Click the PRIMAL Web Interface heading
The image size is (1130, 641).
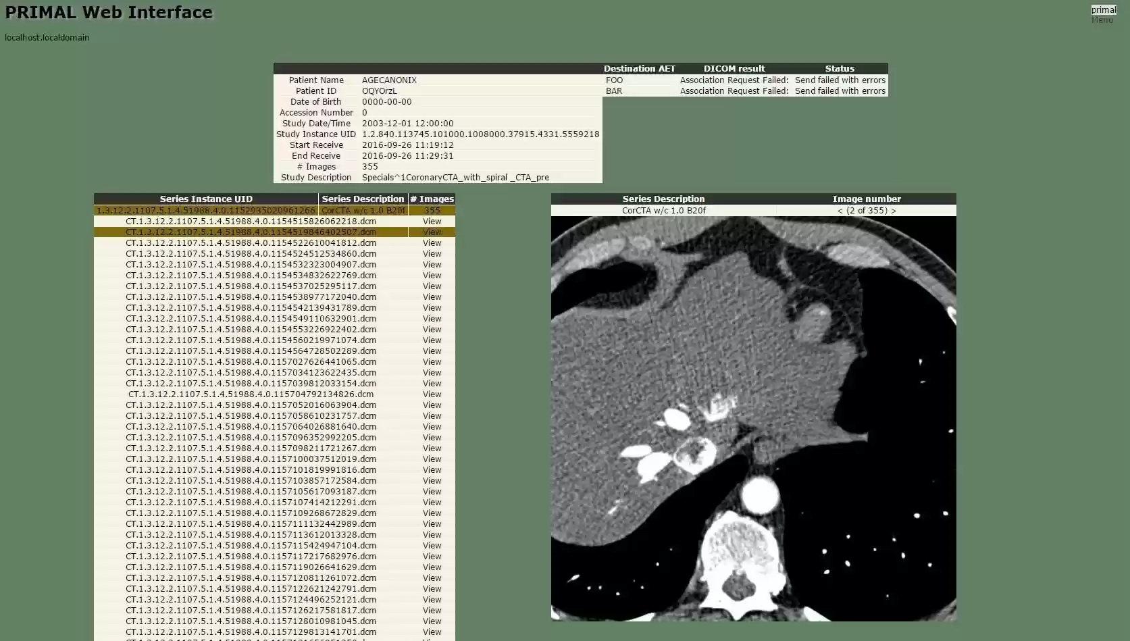pos(108,11)
